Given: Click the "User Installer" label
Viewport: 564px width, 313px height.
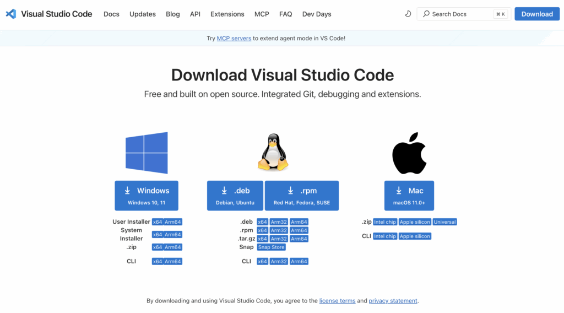Looking at the screenshot, I should [x=131, y=222].
